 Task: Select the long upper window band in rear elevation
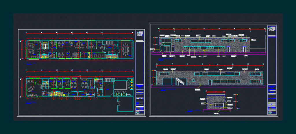(217, 74)
